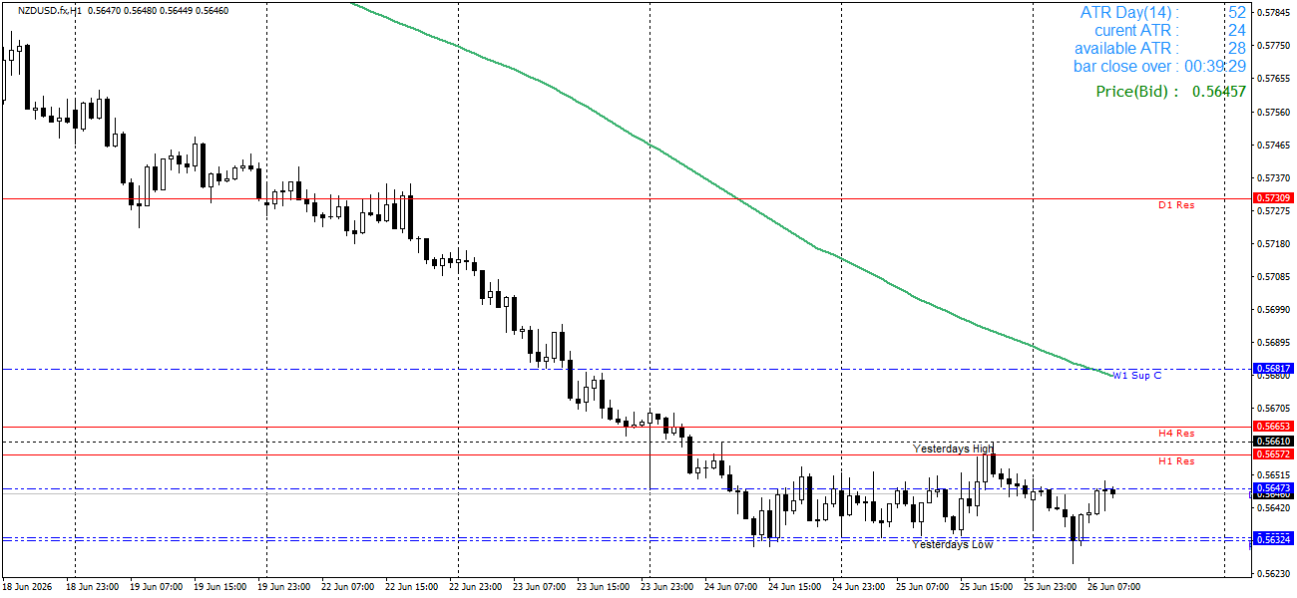Select the "H1 Res" line label
Screen dimensions: 1297x598
click(x=1176, y=461)
